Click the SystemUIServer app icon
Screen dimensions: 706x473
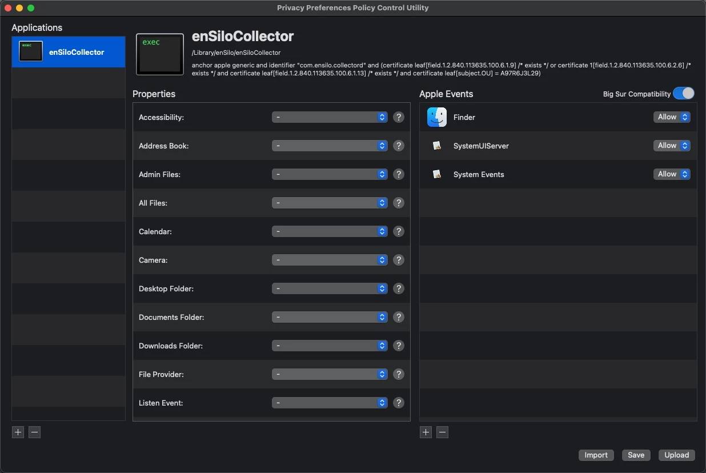[437, 146]
